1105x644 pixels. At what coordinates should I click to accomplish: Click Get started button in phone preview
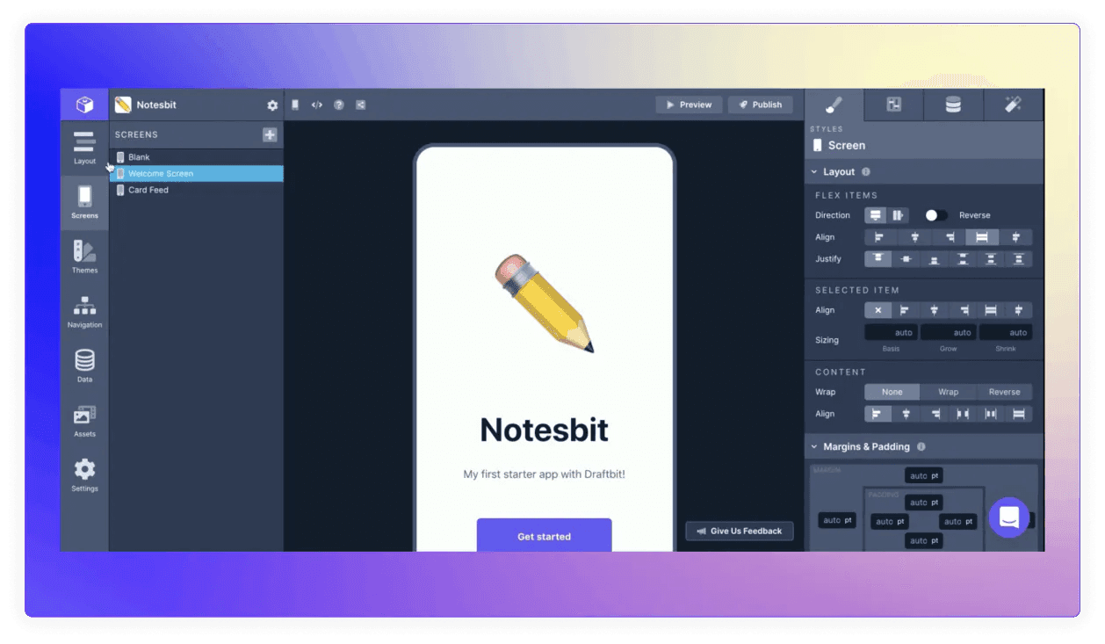pyautogui.click(x=544, y=535)
